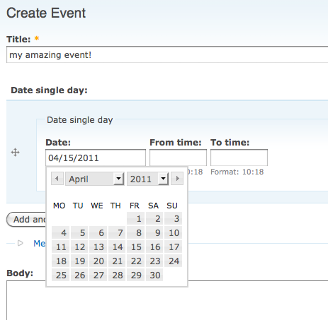This screenshot has width=328, height=320.
Task: Select day 6 in the calendar
Action: 98,233
